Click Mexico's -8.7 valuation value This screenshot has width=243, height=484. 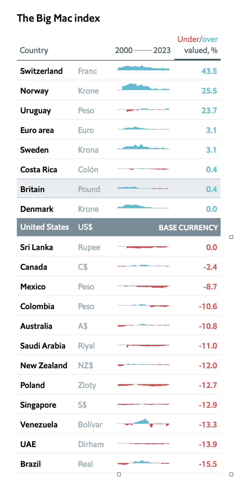tap(210, 287)
